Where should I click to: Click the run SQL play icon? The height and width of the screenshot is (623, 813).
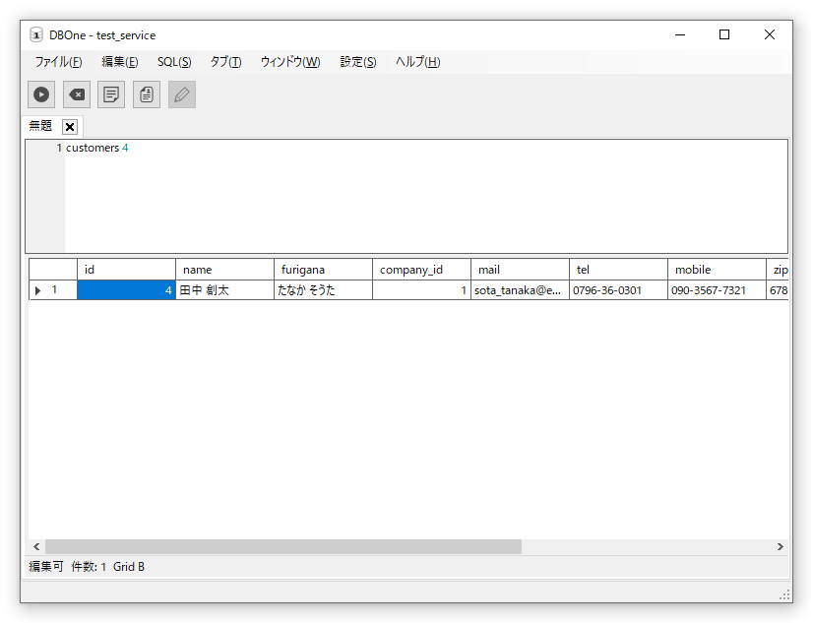41,94
